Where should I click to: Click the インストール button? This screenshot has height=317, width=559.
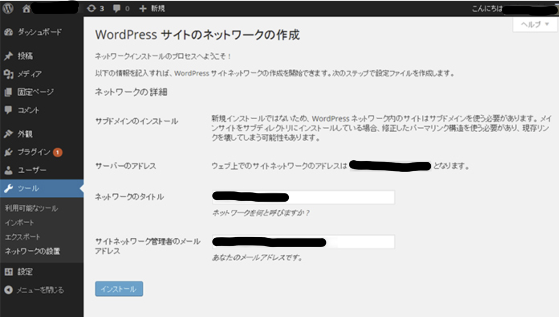point(119,289)
